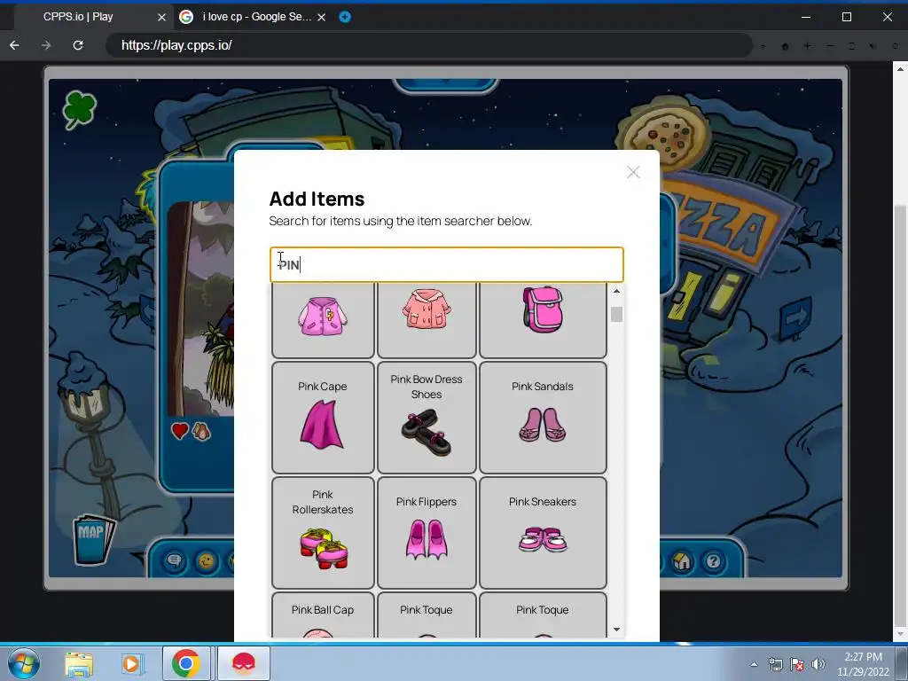Click the network tray icon
The image size is (908, 681).
(775, 664)
